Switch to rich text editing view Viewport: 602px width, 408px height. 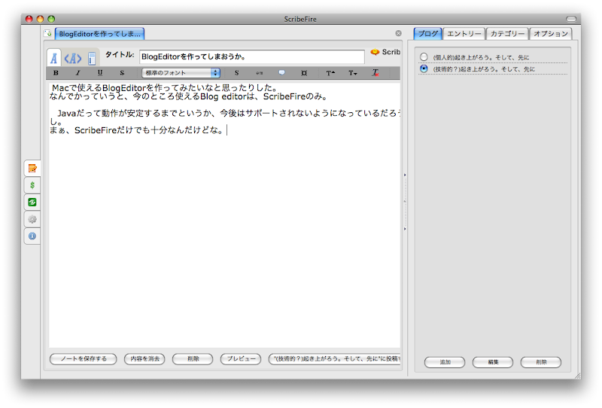pyautogui.click(x=54, y=58)
